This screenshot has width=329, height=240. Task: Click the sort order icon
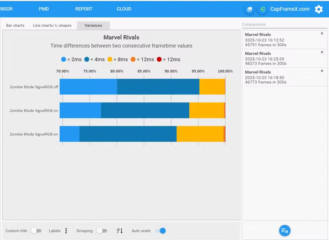120,231
